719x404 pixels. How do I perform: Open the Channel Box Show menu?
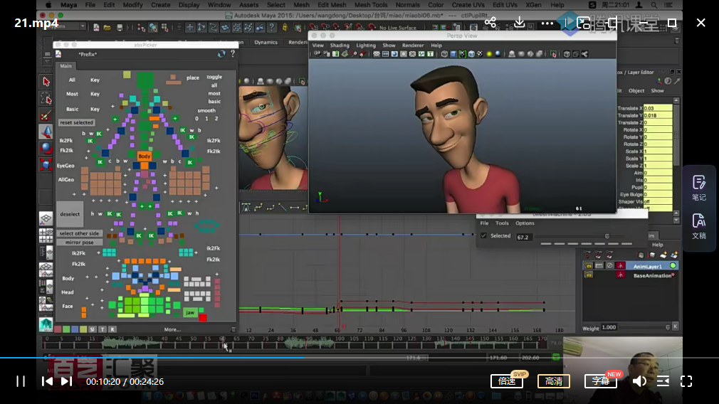[657, 91]
